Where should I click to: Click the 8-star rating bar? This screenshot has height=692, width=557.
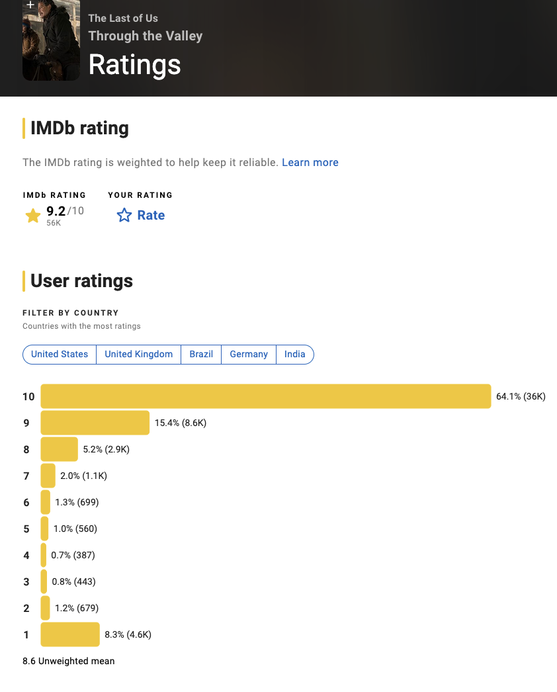59,449
